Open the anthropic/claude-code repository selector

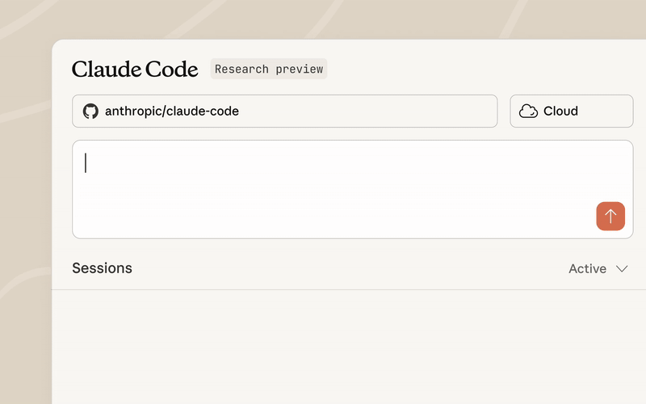284,112
